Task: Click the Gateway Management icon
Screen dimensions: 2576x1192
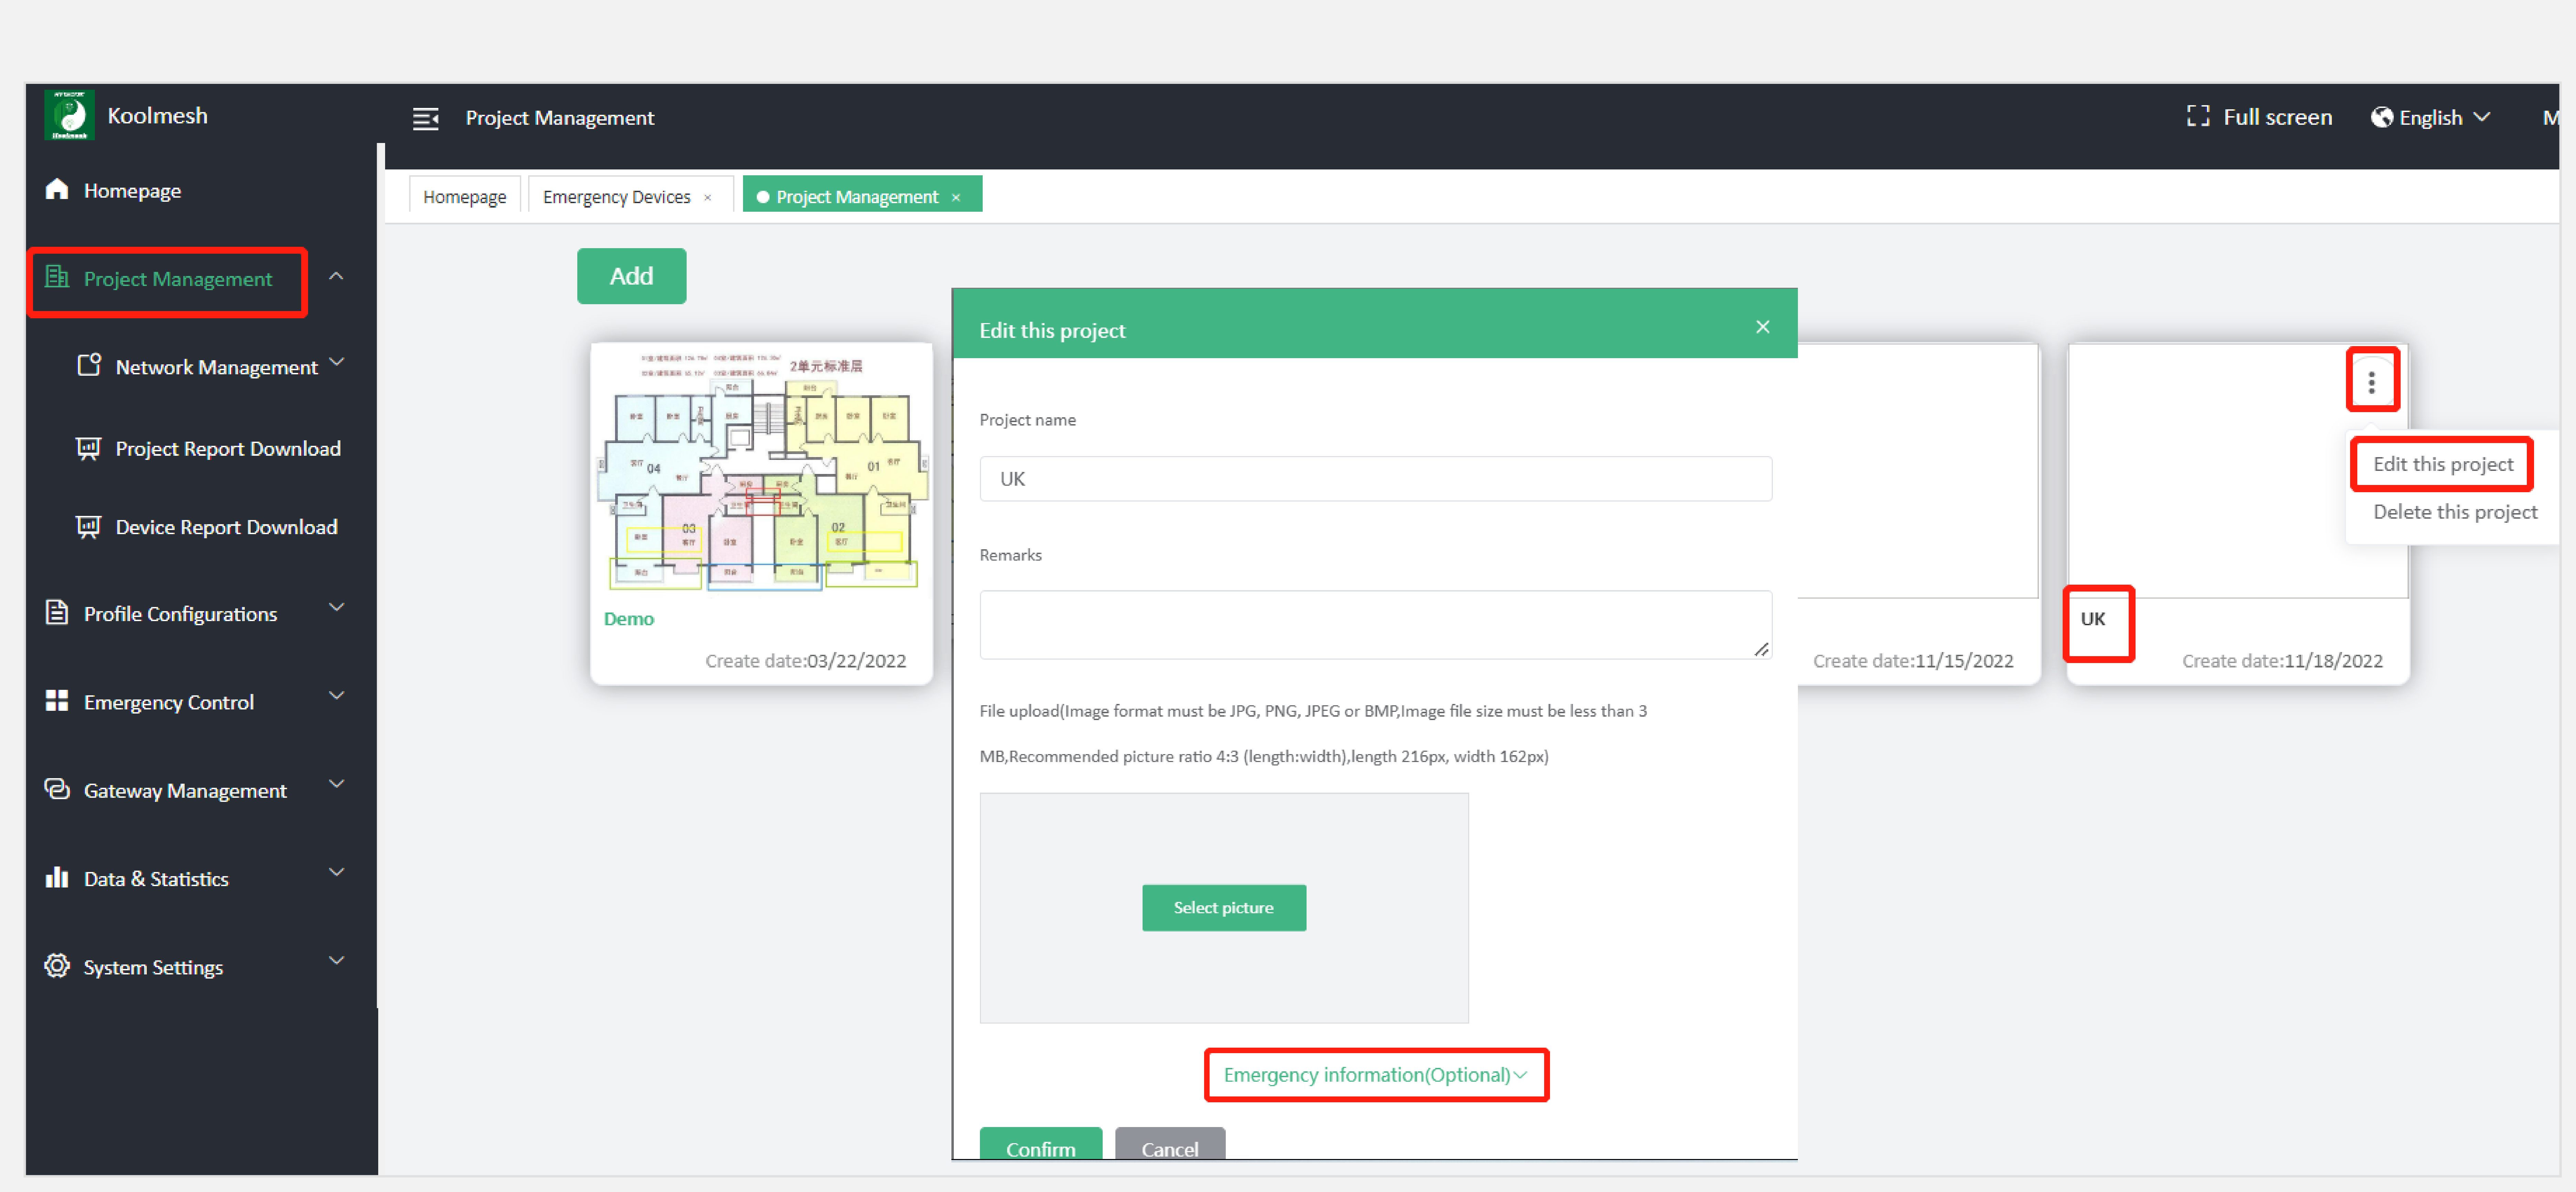Action: (57, 789)
